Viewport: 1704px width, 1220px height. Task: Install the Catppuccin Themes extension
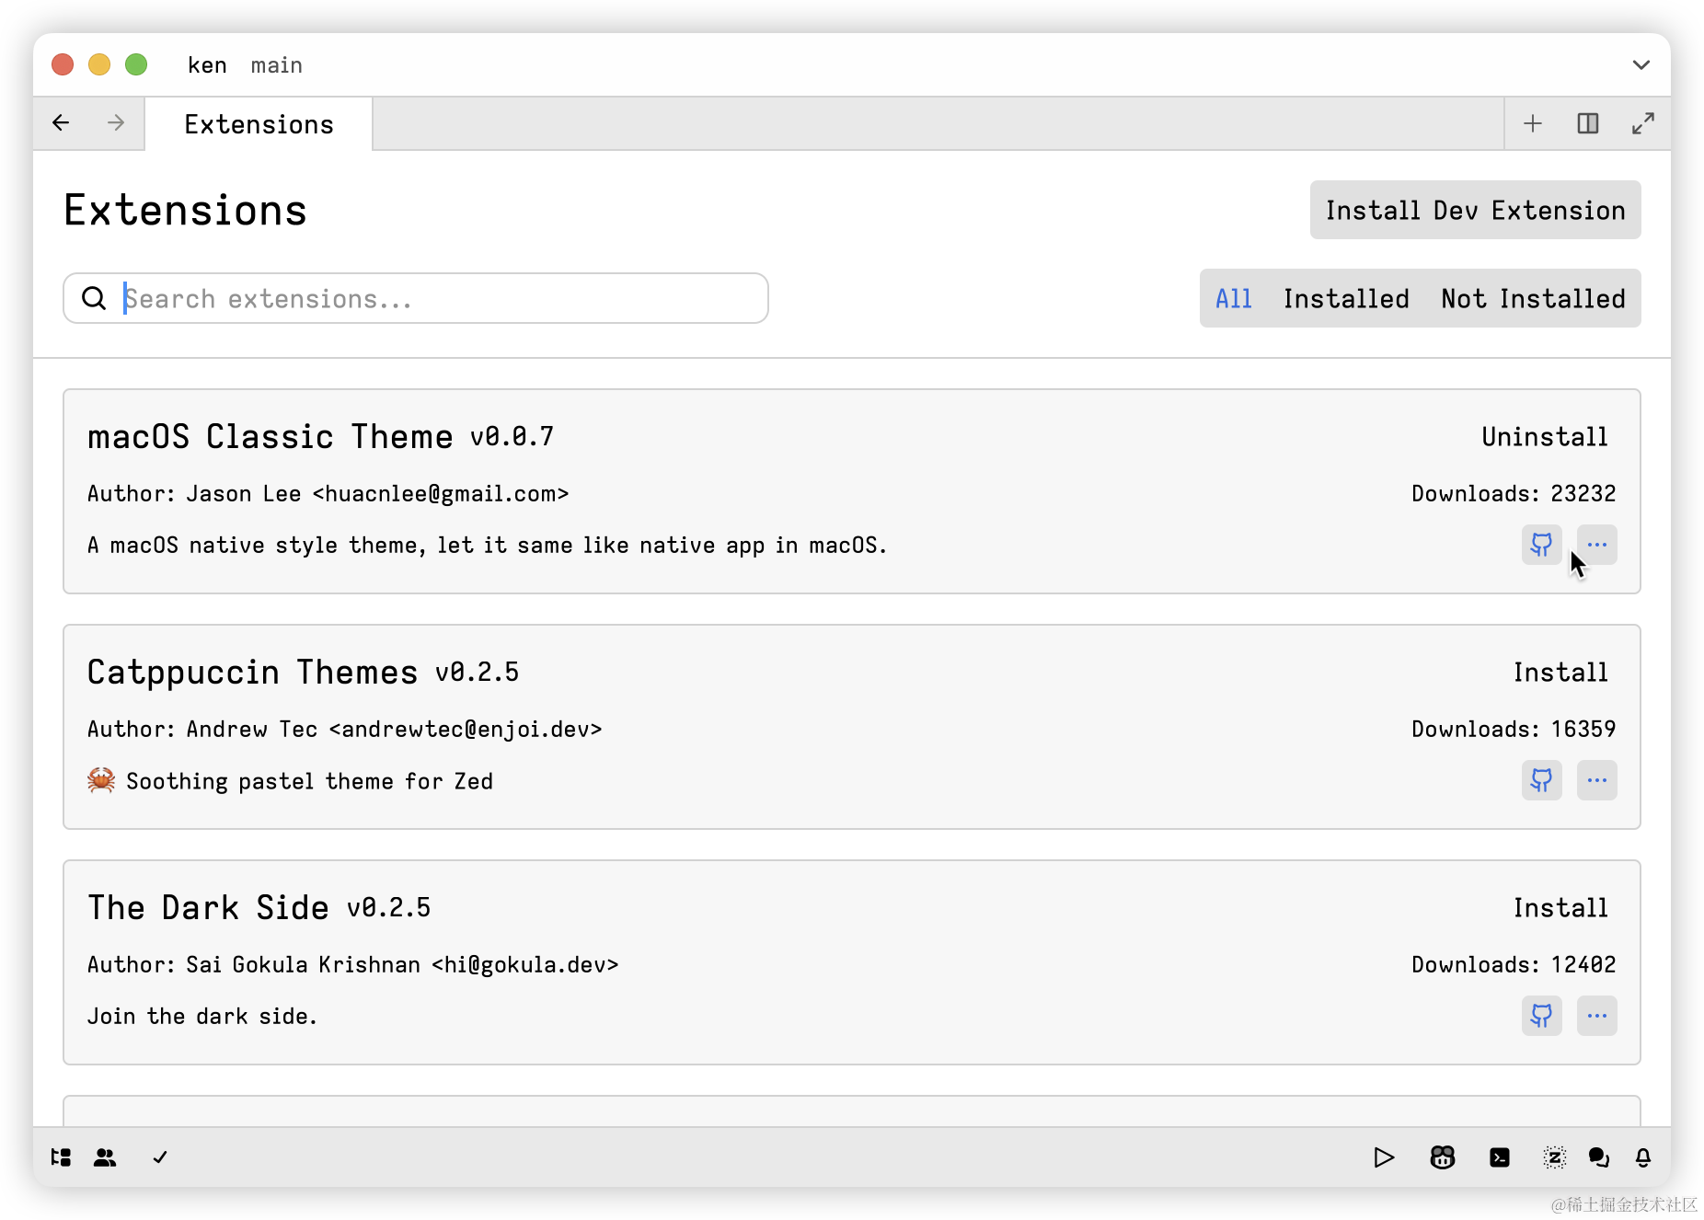(1560, 672)
